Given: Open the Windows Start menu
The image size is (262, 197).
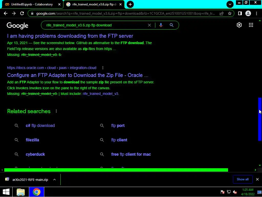Looking at the screenshot, I should (6, 192).
